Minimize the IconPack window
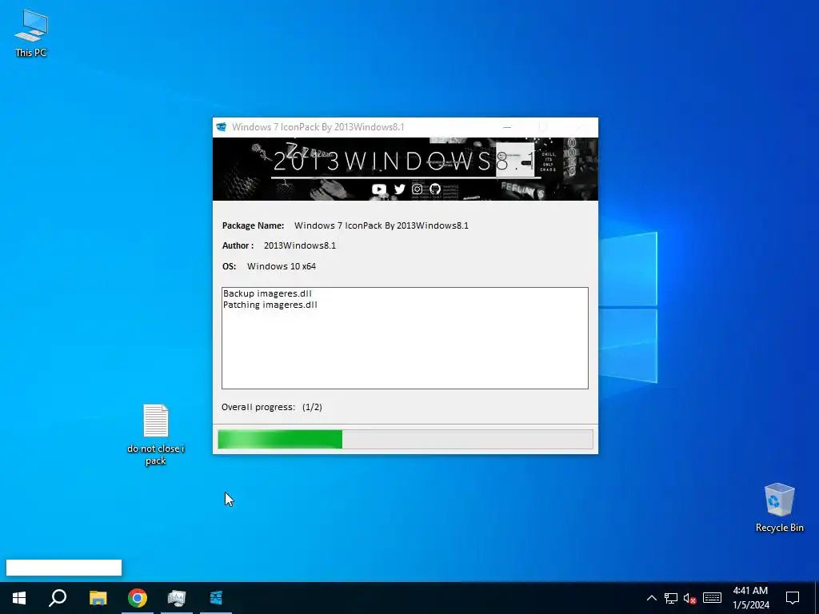The width and height of the screenshot is (819, 614). pos(506,127)
